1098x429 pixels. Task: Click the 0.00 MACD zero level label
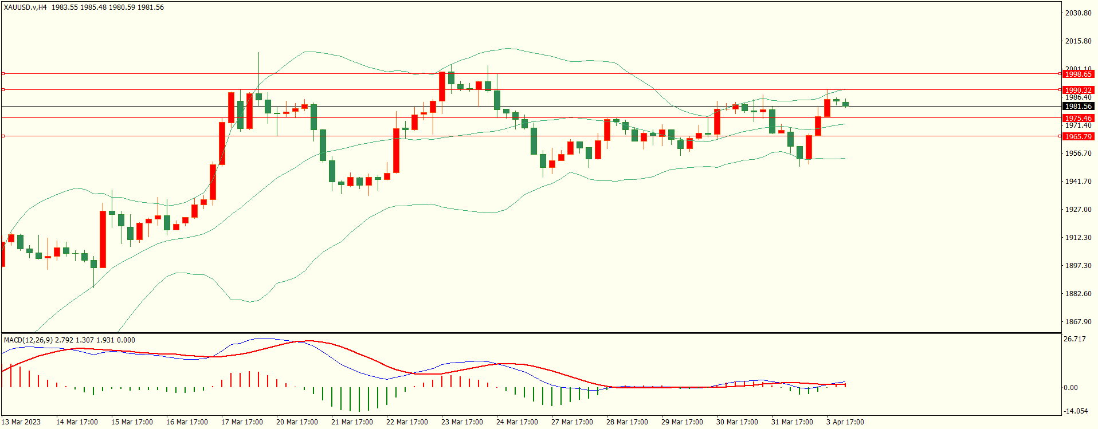tap(1070, 387)
